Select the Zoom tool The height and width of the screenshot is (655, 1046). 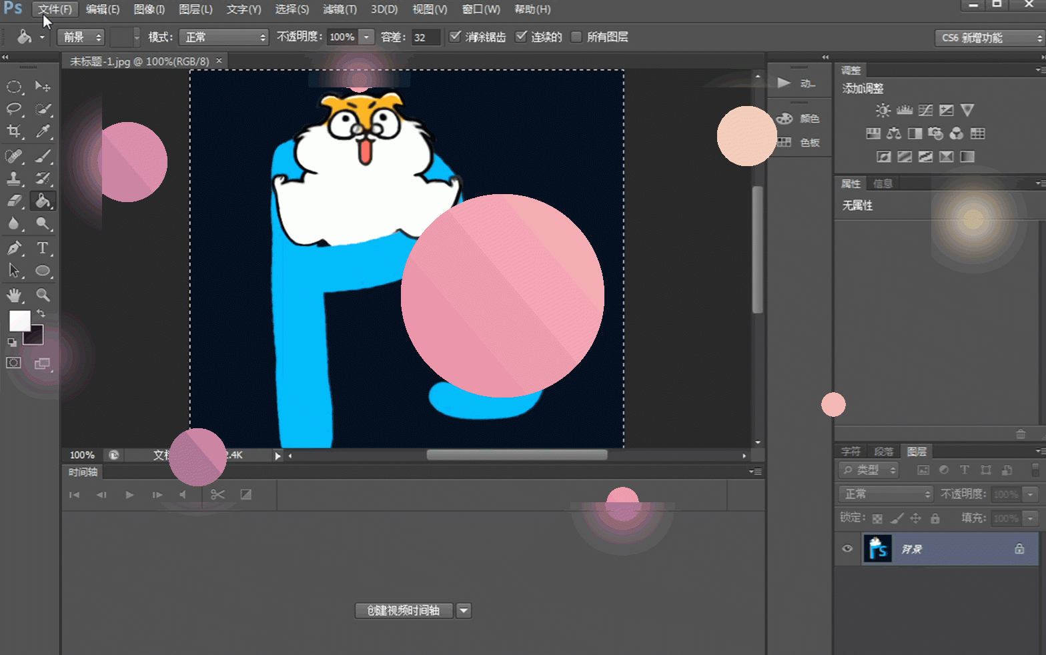(43, 295)
